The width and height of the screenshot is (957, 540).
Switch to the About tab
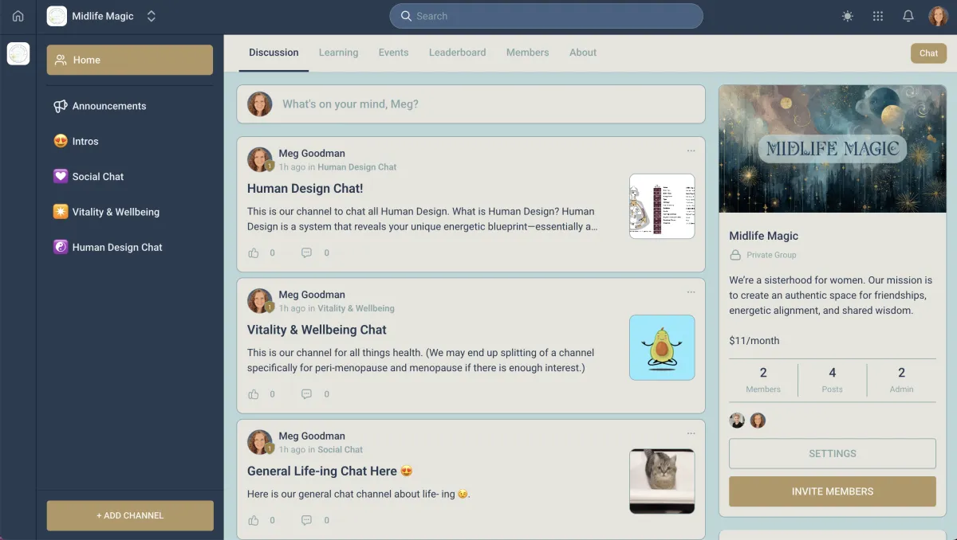point(583,53)
